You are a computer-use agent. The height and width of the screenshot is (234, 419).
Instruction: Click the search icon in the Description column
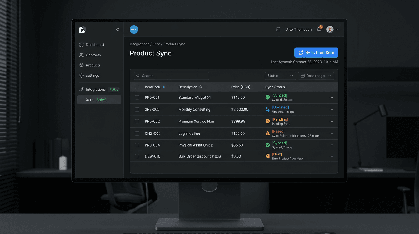(200, 87)
